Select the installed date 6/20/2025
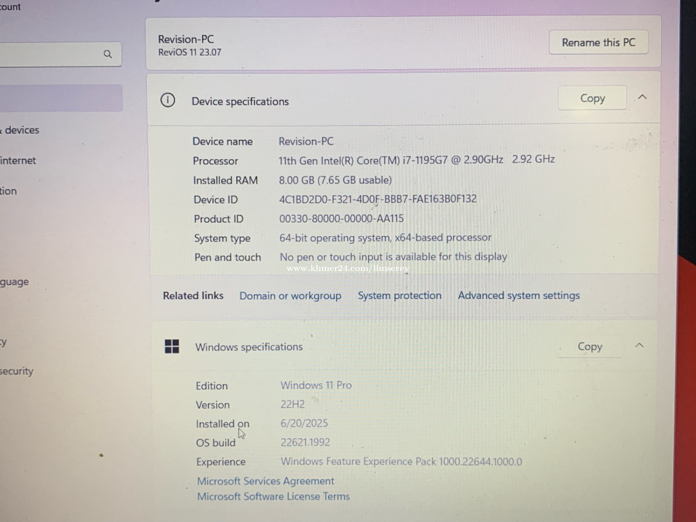 tap(304, 423)
